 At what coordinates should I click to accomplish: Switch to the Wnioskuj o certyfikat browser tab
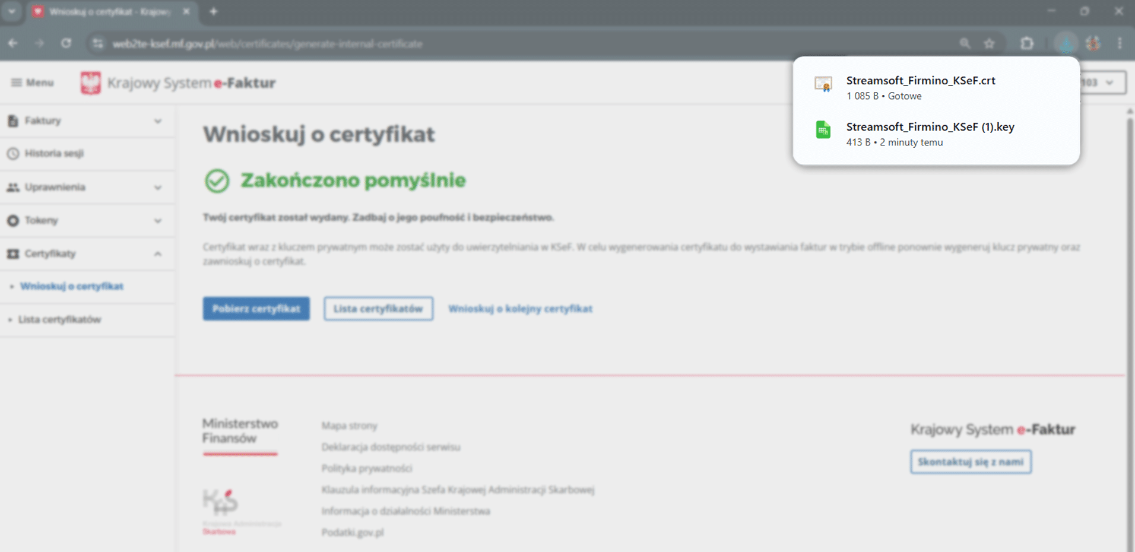(x=107, y=11)
